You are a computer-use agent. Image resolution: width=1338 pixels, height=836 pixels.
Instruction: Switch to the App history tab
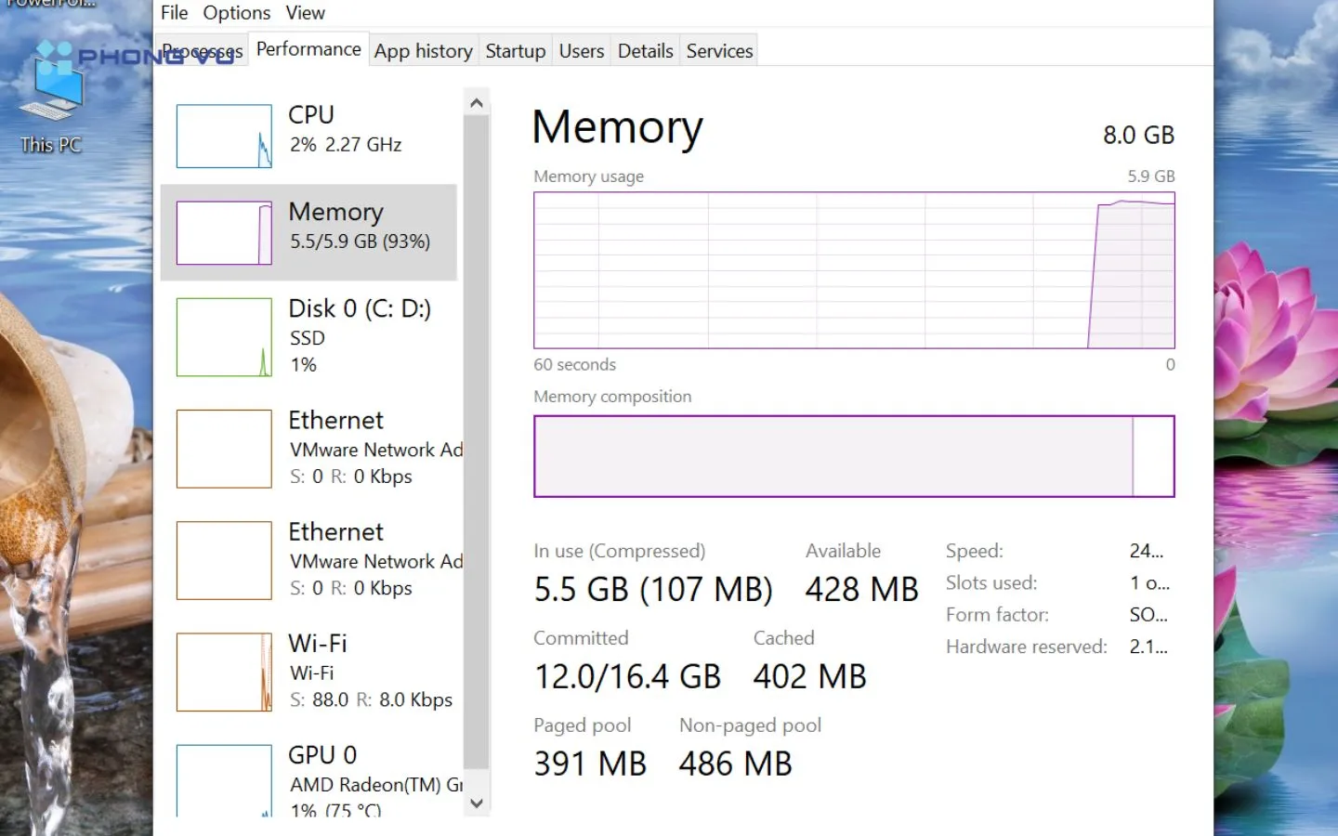coord(423,50)
